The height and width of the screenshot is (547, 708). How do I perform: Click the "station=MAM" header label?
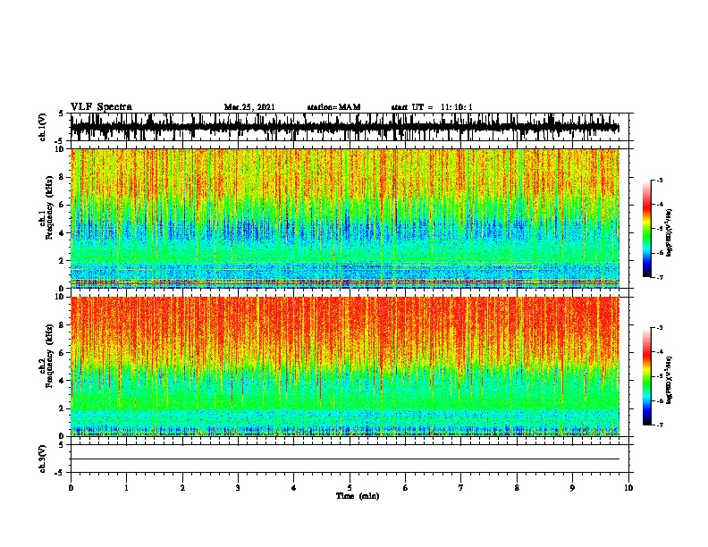pos(333,107)
